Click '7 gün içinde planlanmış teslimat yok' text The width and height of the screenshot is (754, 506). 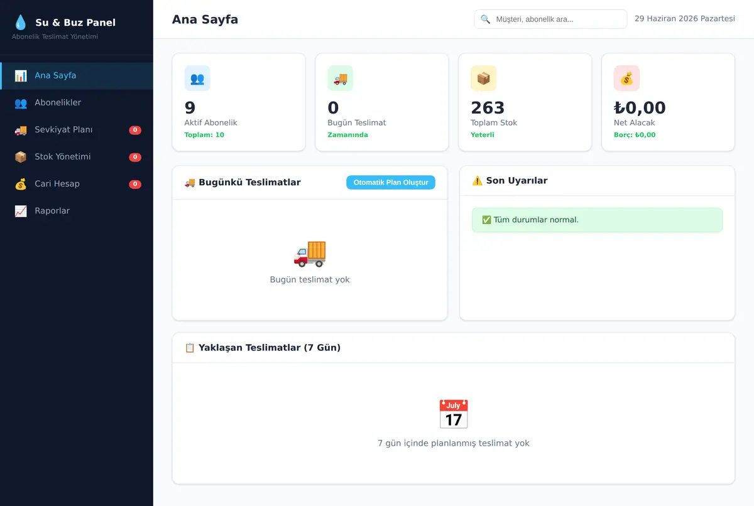tap(454, 443)
